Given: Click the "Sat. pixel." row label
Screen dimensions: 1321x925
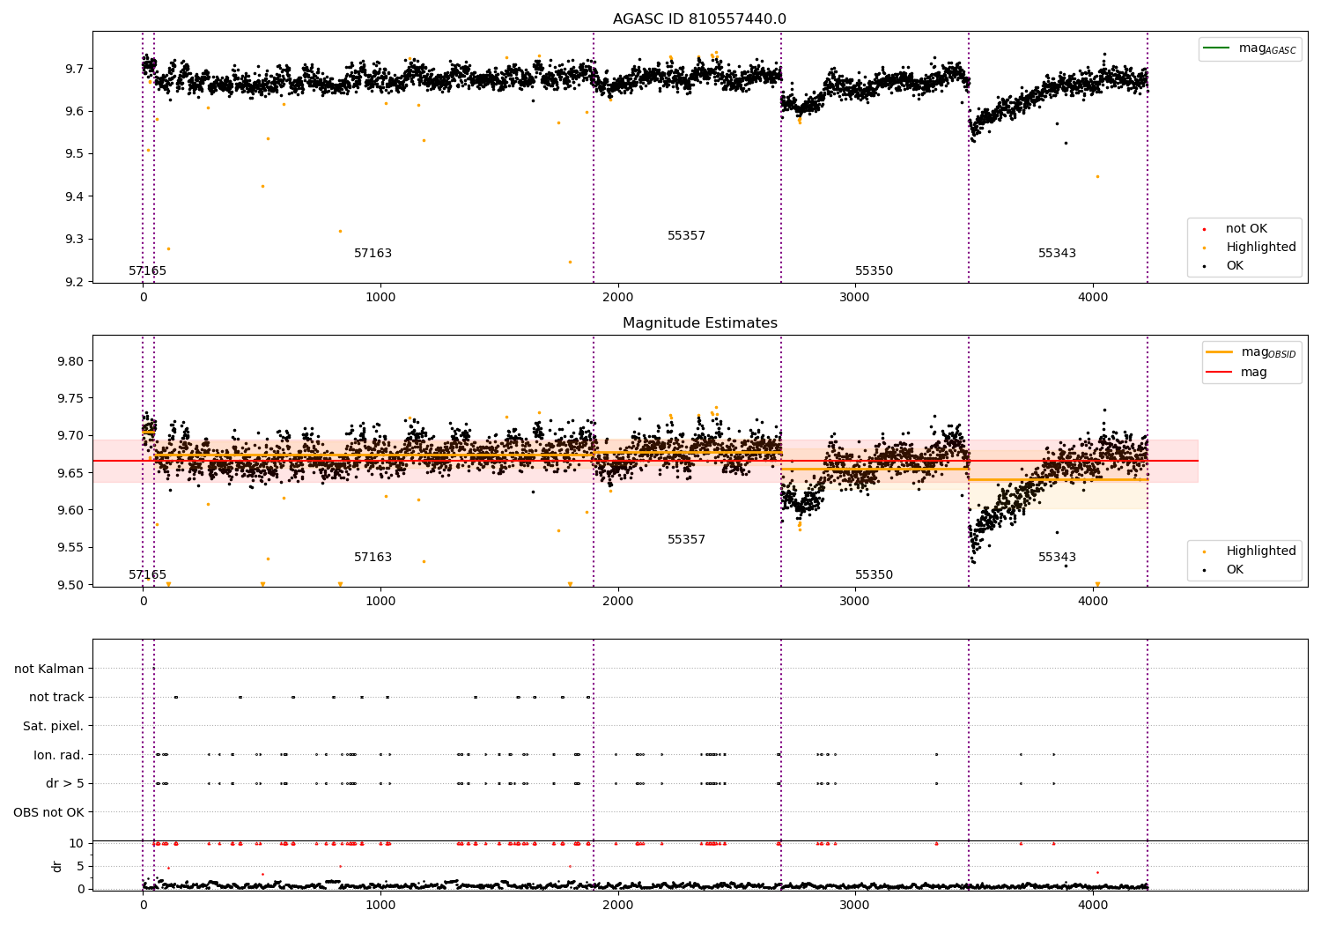Looking at the screenshot, I should click(54, 727).
